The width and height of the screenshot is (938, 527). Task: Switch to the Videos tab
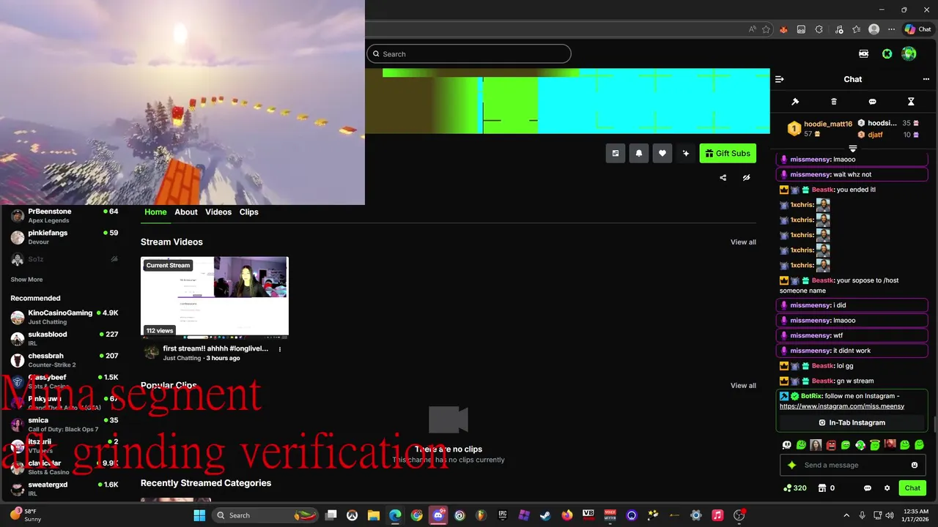(x=218, y=212)
